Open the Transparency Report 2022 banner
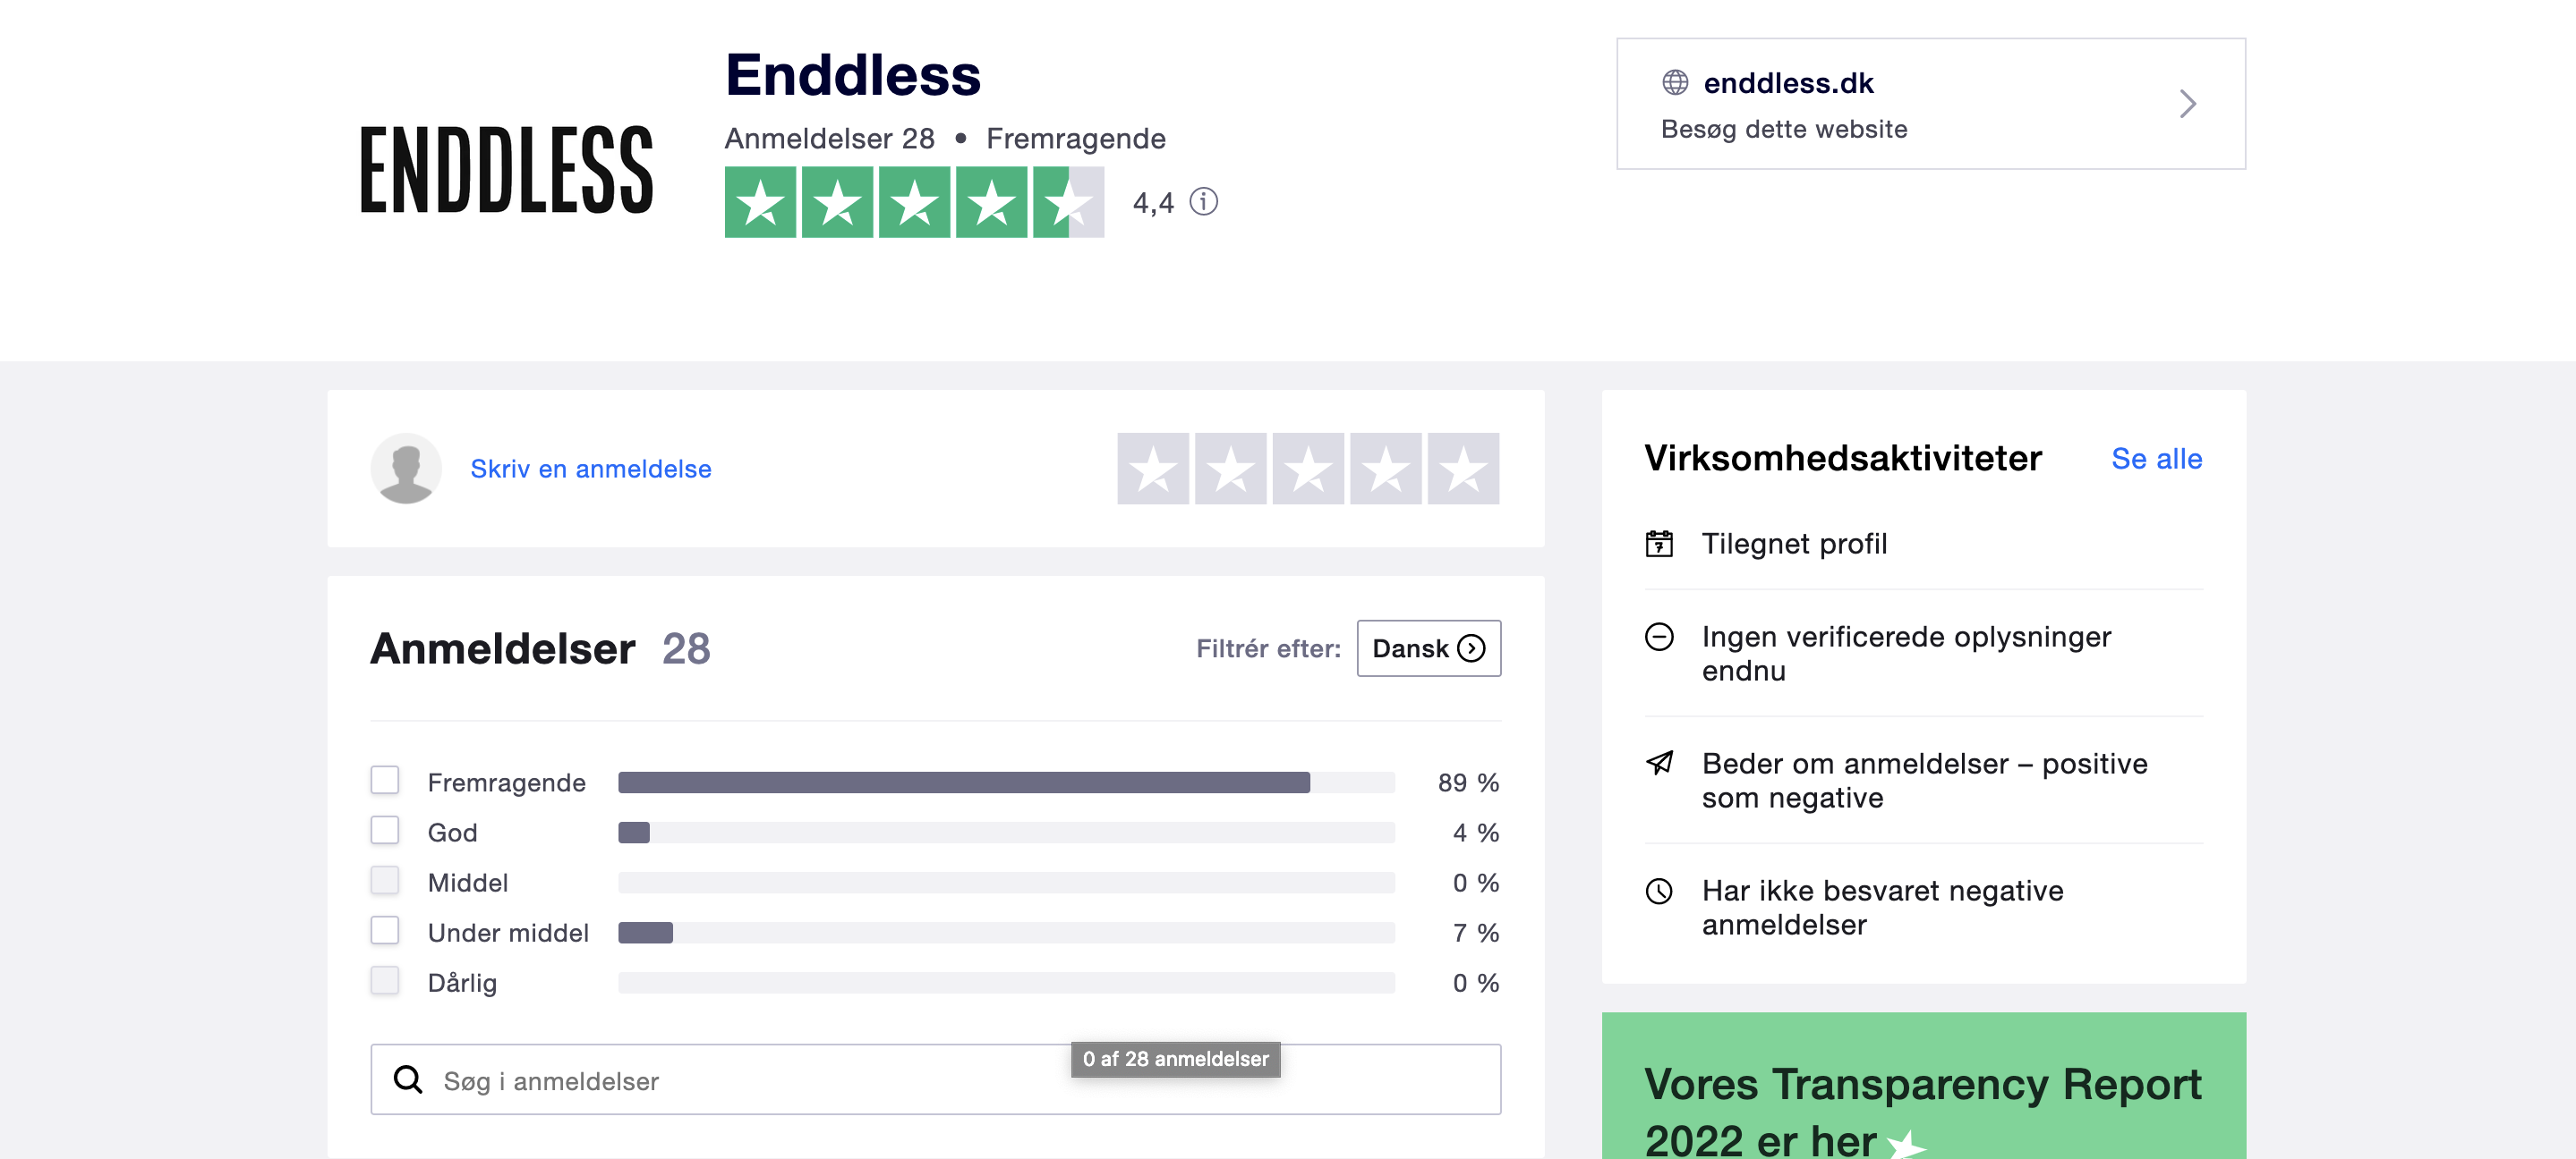The width and height of the screenshot is (2576, 1159). click(x=1923, y=1099)
